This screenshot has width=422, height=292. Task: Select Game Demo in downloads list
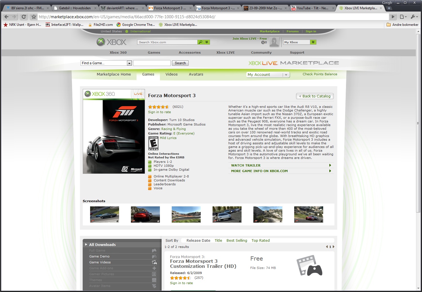(99, 256)
